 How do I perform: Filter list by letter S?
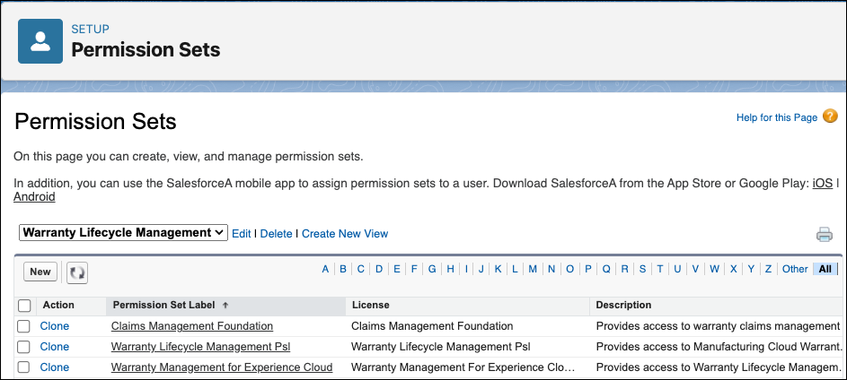click(x=642, y=269)
